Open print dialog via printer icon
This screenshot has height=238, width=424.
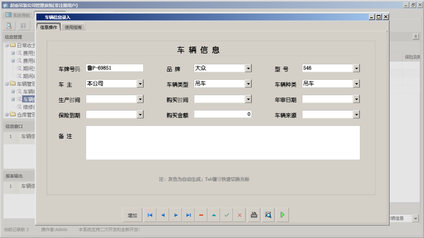pyautogui.click(x=254, y=215)
